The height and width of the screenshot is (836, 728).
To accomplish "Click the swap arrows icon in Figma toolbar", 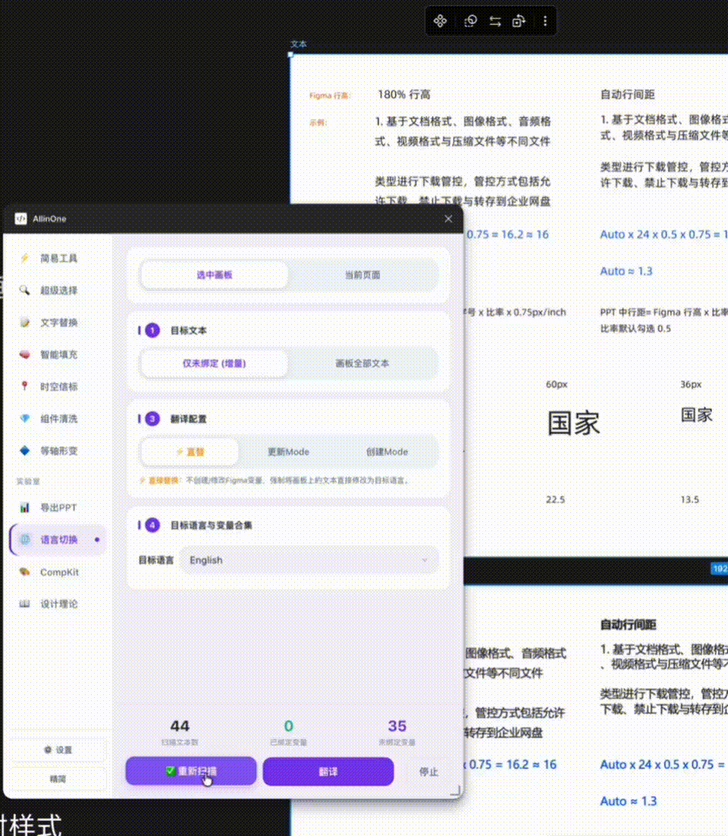I will tap(495, 21).
